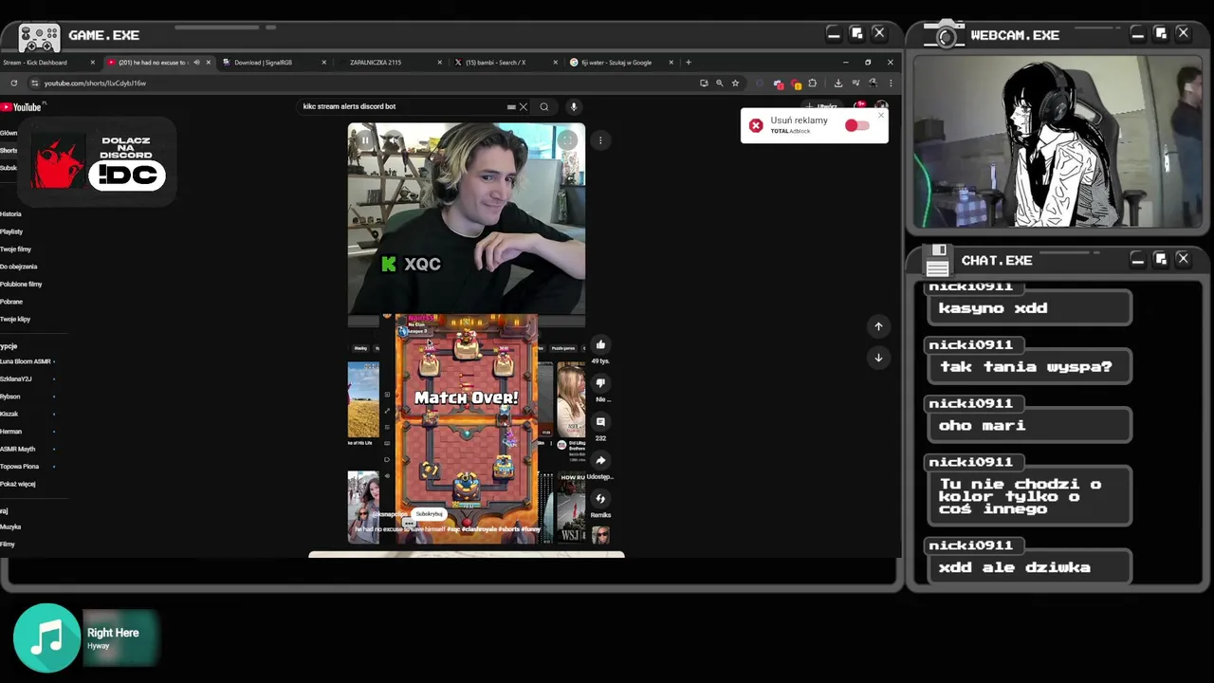Screen dimensions: 1214x683
Task: Share the short via Udostępnij icon
Action: (x=600, y=461)
